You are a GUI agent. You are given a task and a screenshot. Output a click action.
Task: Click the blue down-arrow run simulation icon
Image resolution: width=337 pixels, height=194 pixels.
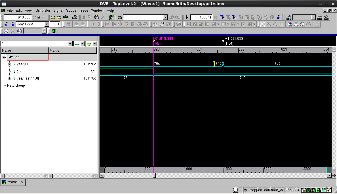click(187, 17)
